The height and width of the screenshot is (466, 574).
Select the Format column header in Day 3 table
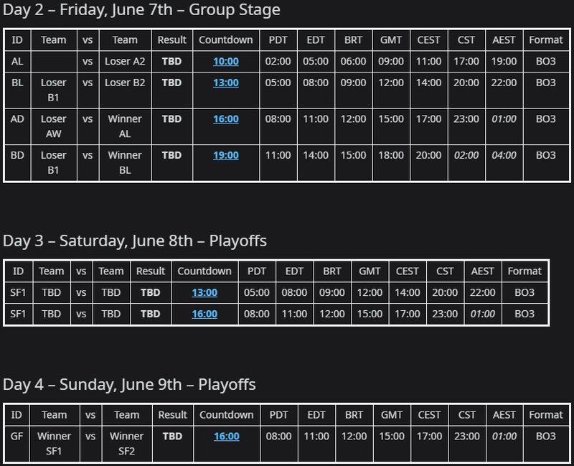(x=524, y=271)
